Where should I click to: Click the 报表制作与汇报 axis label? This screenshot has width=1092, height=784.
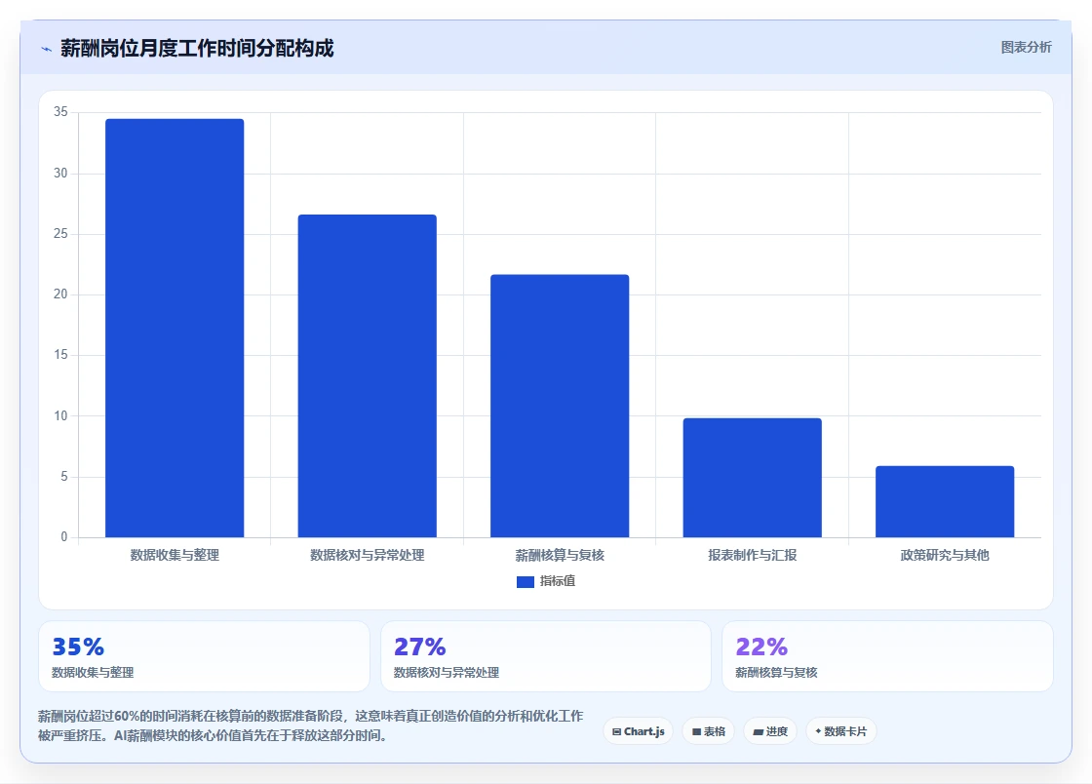(752, 555)
